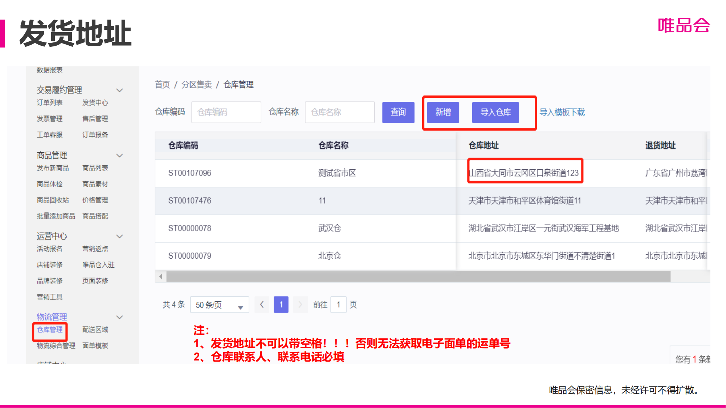
Task: Open the 50 条/页 page size dropdown
Action: pos(220,305)
